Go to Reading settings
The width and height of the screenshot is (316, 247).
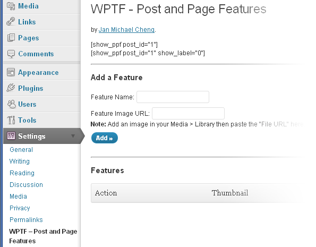(x=22, y=173)
